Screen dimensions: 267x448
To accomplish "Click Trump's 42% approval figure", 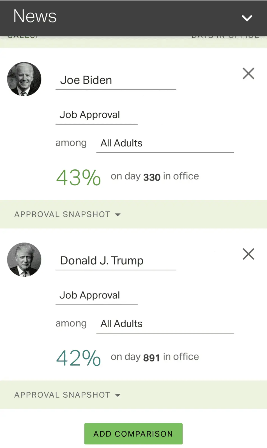I will pos(79,358).
